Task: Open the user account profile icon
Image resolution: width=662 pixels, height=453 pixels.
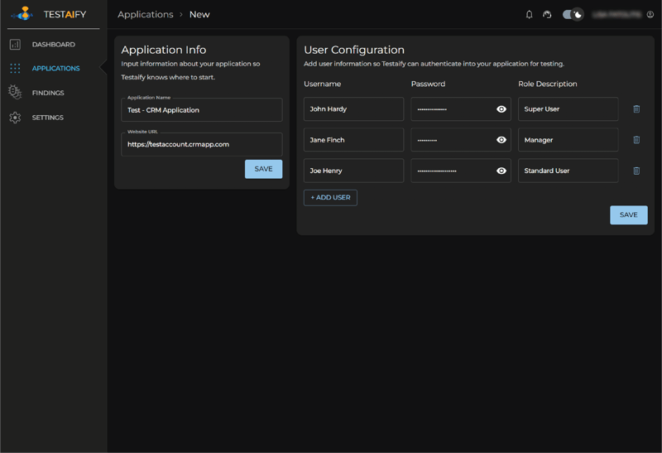Action: tap(650, 14)
